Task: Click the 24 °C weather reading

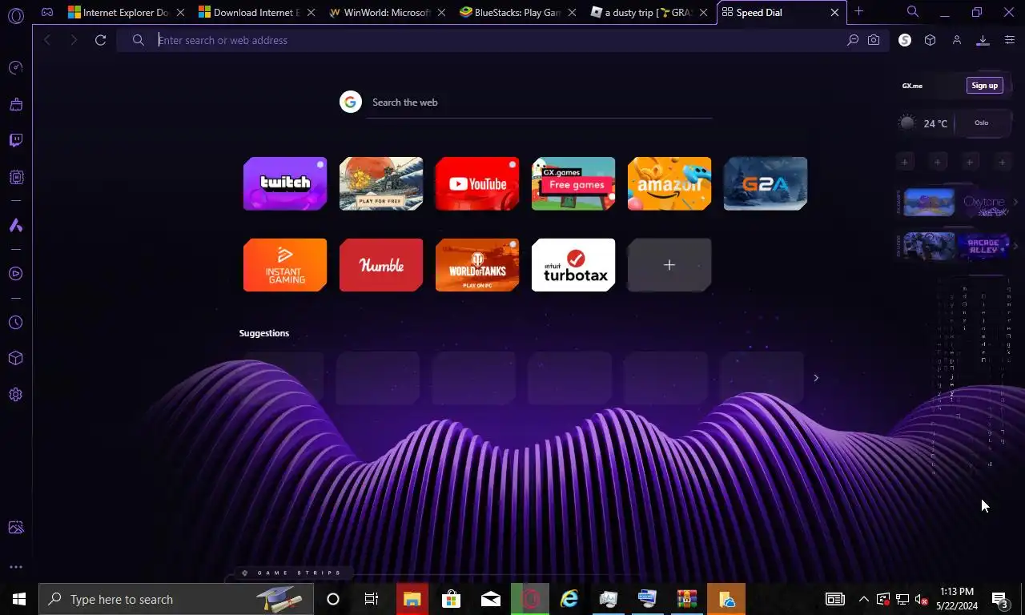Action: (x=935, y=123)
